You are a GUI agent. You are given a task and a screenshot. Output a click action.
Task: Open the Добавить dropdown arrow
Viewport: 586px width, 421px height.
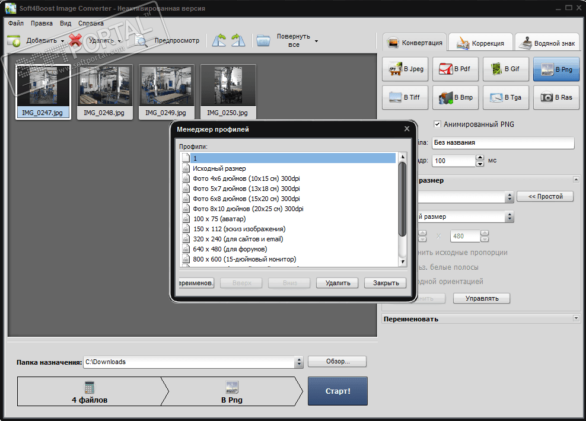62,41
